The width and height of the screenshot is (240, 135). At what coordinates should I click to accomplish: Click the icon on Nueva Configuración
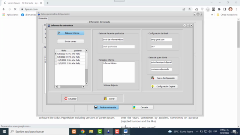pyautogui.click(x=153, y=78)
